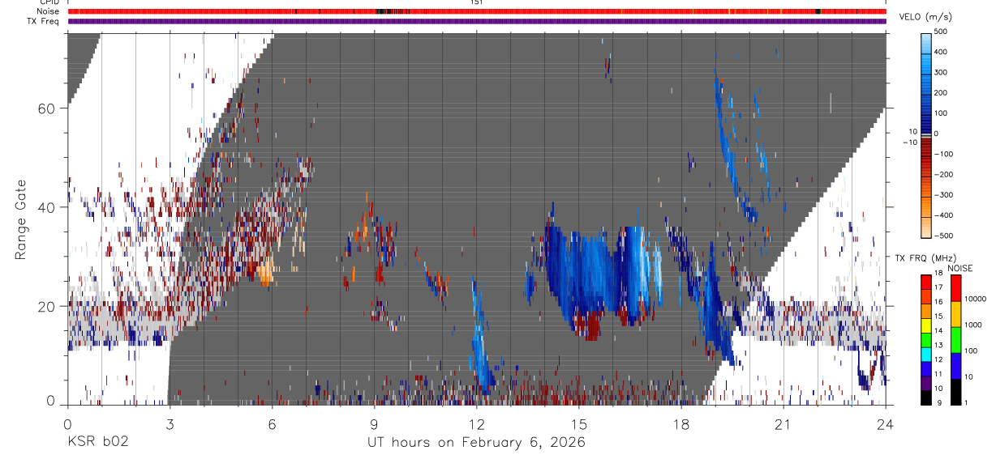Click the "VELO (m/s)" legend title
Image resolution: width=996 pixels, height=459 pixels.
pos(926,17)
